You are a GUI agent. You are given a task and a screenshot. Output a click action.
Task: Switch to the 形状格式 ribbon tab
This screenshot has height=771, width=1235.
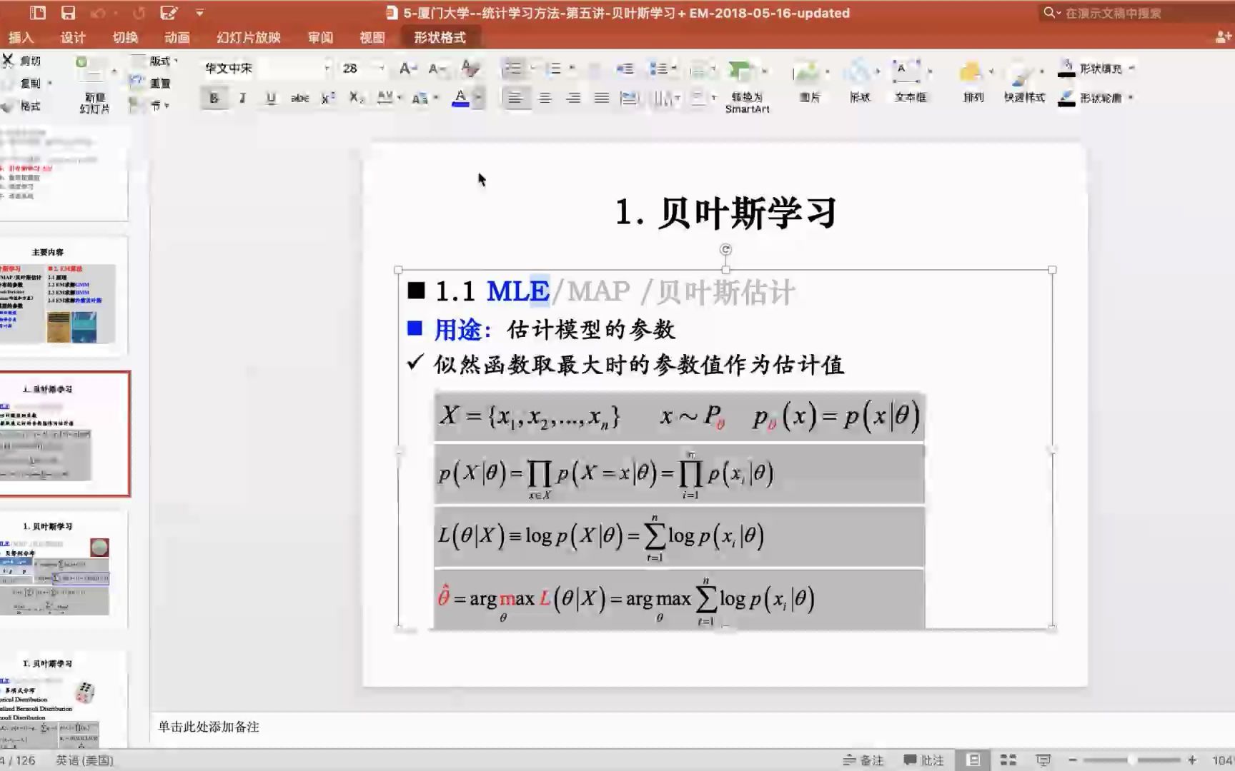[x=437, y=37]
